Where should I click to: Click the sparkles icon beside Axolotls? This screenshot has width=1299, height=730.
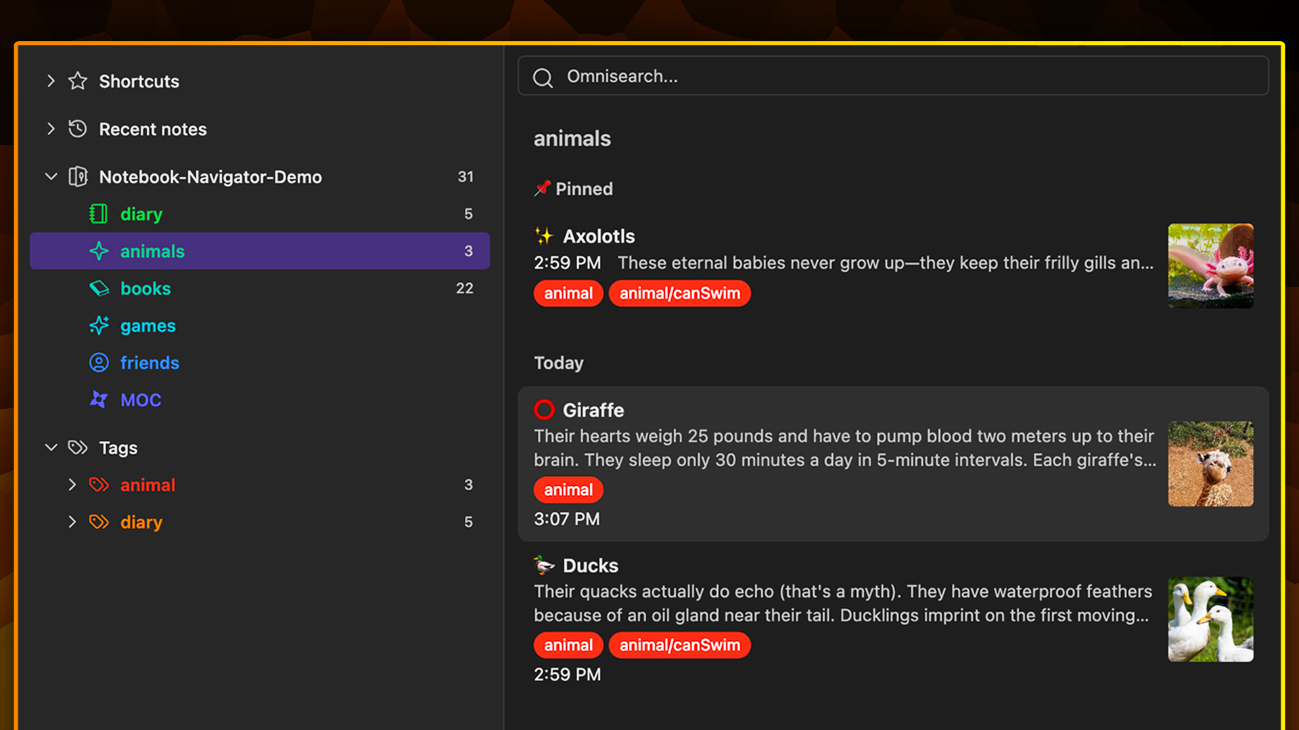pos(544,236)
